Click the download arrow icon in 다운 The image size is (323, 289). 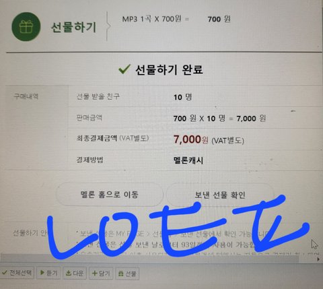click(68, 274)
